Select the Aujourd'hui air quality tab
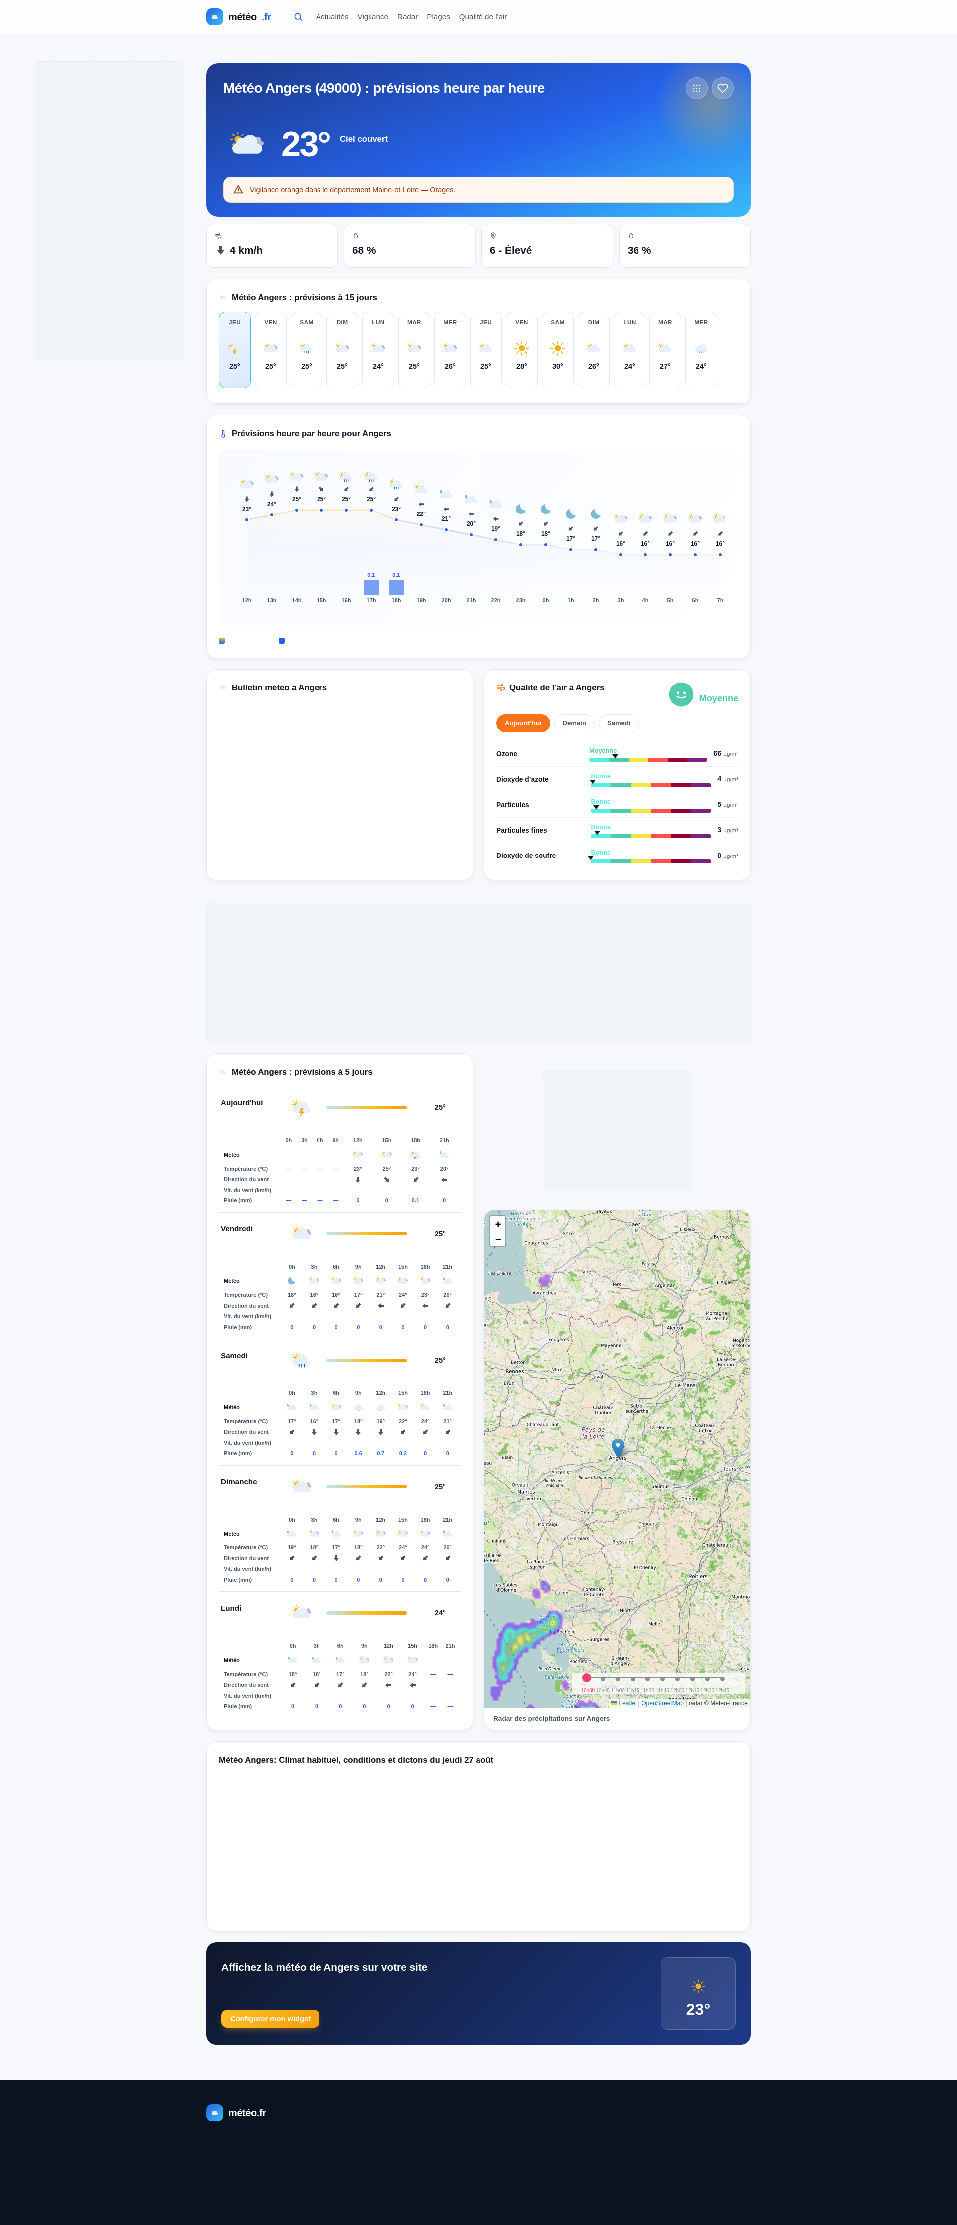Image resolution: width=957 pixels, height=2225 pixels. [523, 724]
